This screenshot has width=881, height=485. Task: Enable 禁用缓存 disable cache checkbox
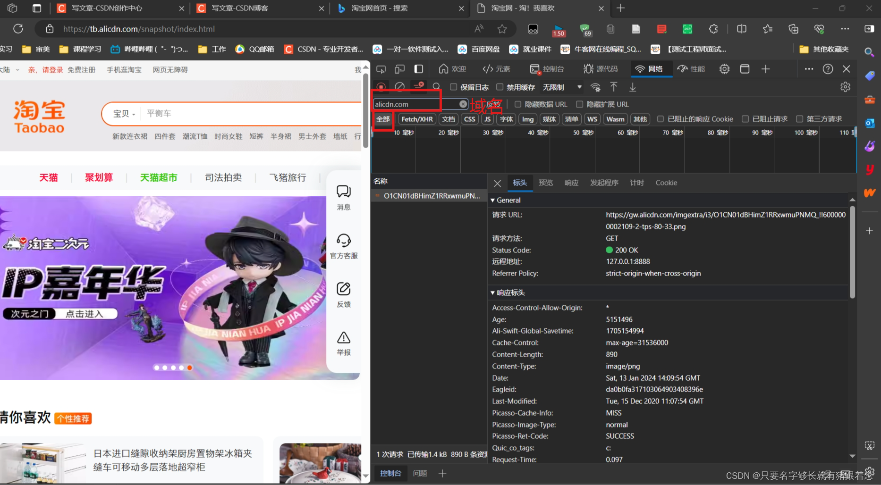(500, 87)
